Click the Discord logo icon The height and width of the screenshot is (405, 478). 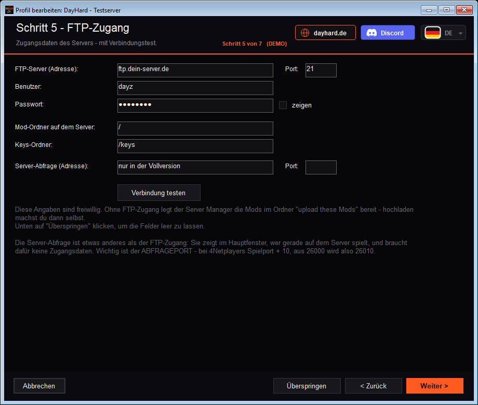pos(371,33)
